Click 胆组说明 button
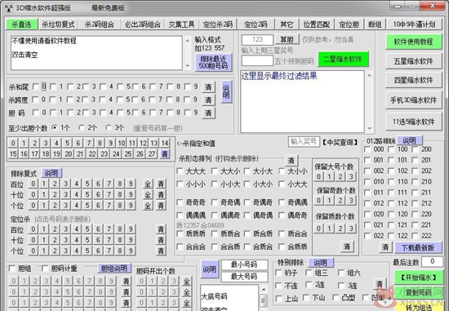This screenshot has width=449, height=311. [x=114, y=269]
